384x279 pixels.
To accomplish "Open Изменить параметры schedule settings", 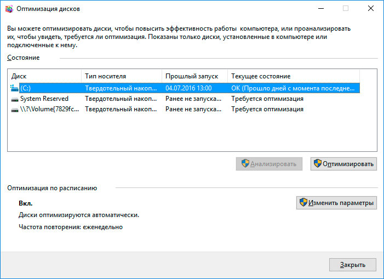I will pos(336,203).
